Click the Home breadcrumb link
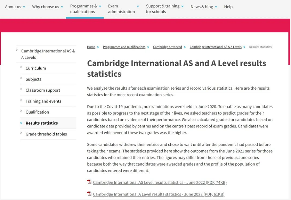The width and height of the screenshot is (291, 200). click(91, 47)
